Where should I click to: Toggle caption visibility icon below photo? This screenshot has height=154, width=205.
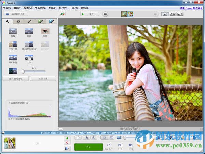pyautogui.click(x=61, y=129)
